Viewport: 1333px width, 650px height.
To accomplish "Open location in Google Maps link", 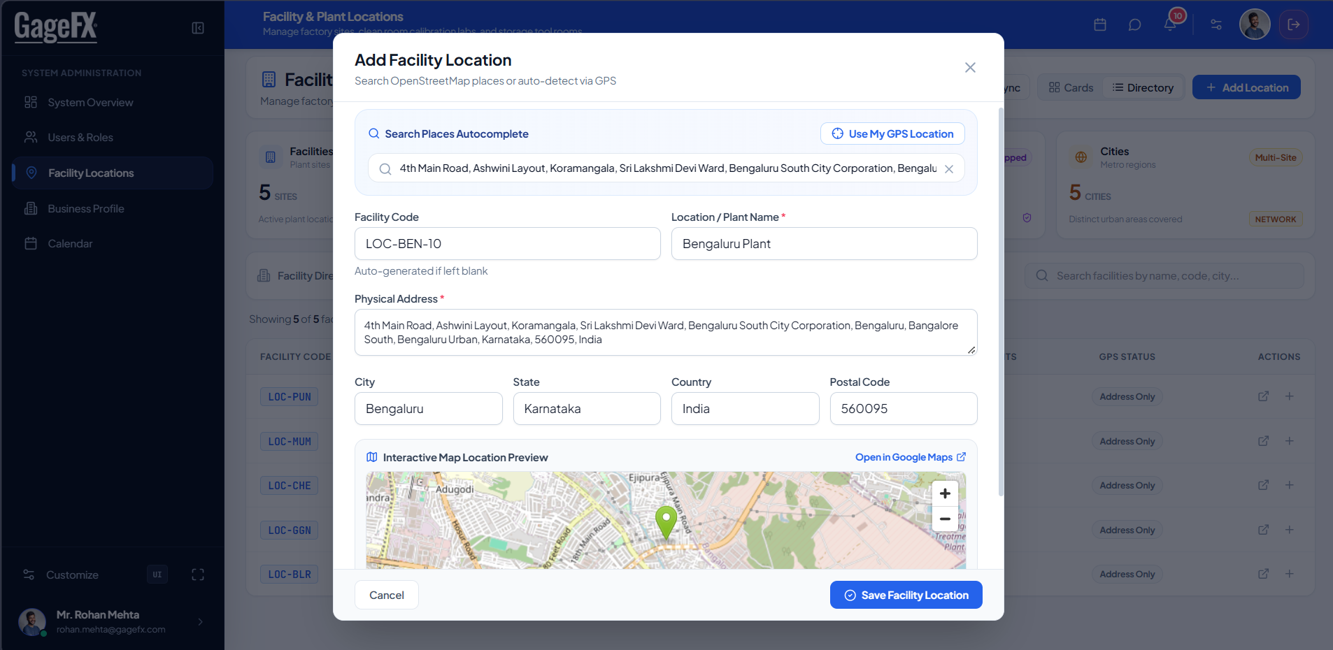I will coord(911,457).
